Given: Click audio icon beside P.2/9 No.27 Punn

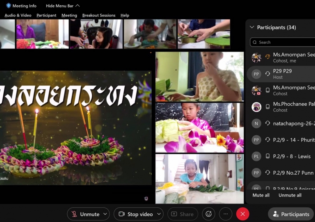Looking at the screenshot, I should coord(267,173).
